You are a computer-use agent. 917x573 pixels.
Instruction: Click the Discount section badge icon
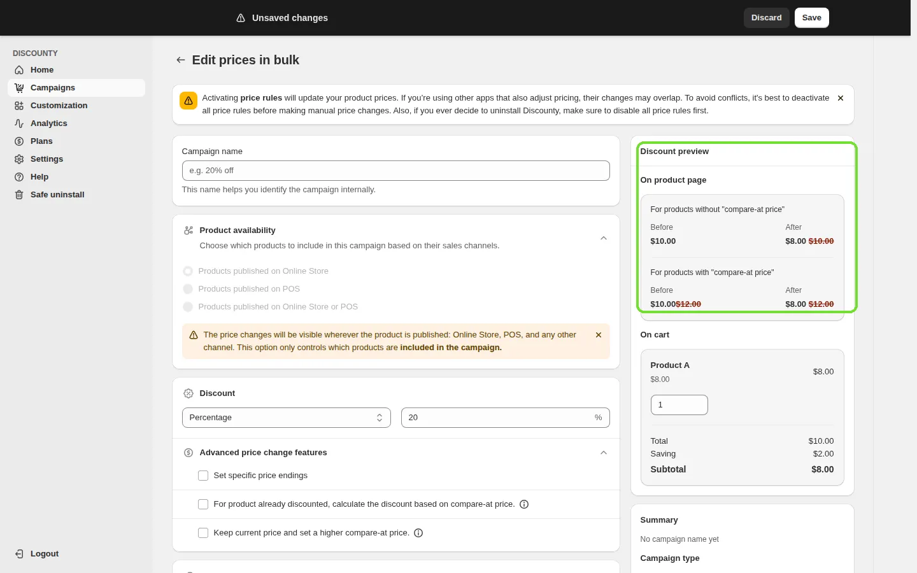(188, 393)
